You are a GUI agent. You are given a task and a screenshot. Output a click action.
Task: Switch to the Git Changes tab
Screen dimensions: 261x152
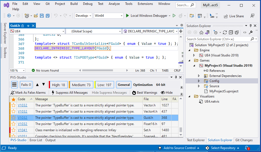point(244,140)
